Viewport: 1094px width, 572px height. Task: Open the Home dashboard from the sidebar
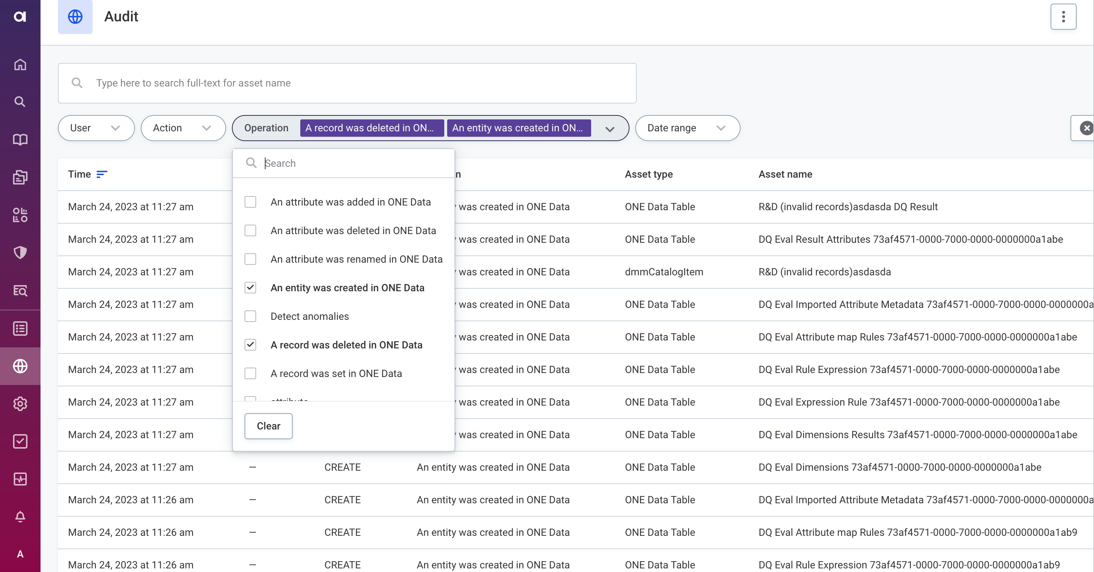click(20, 64)
